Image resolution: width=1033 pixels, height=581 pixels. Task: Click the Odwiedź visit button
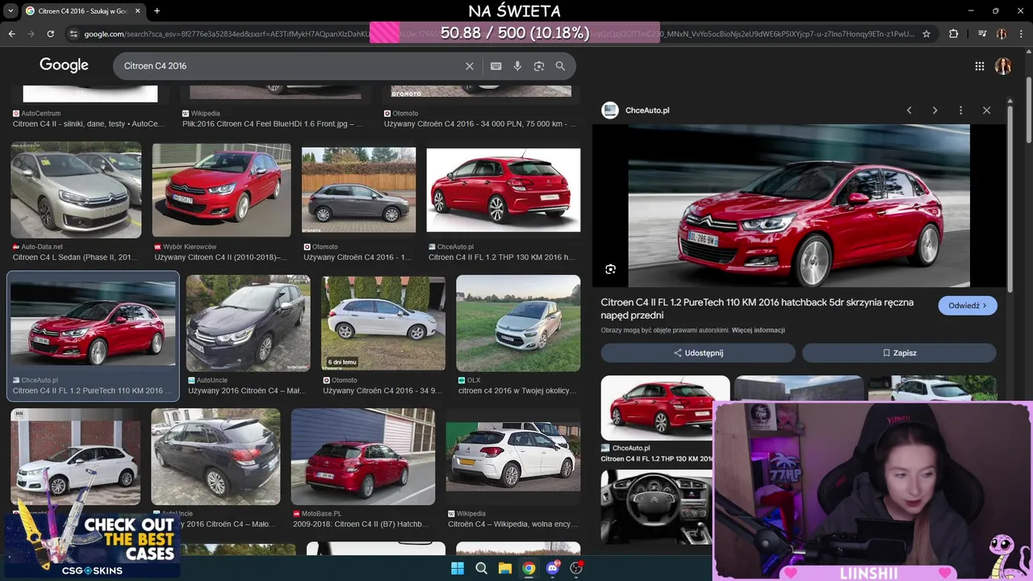968,306
